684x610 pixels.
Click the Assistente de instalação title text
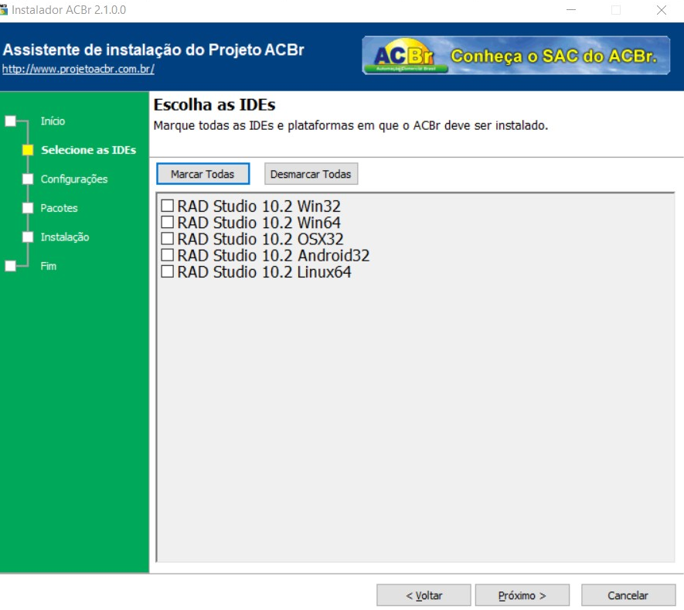154,49
